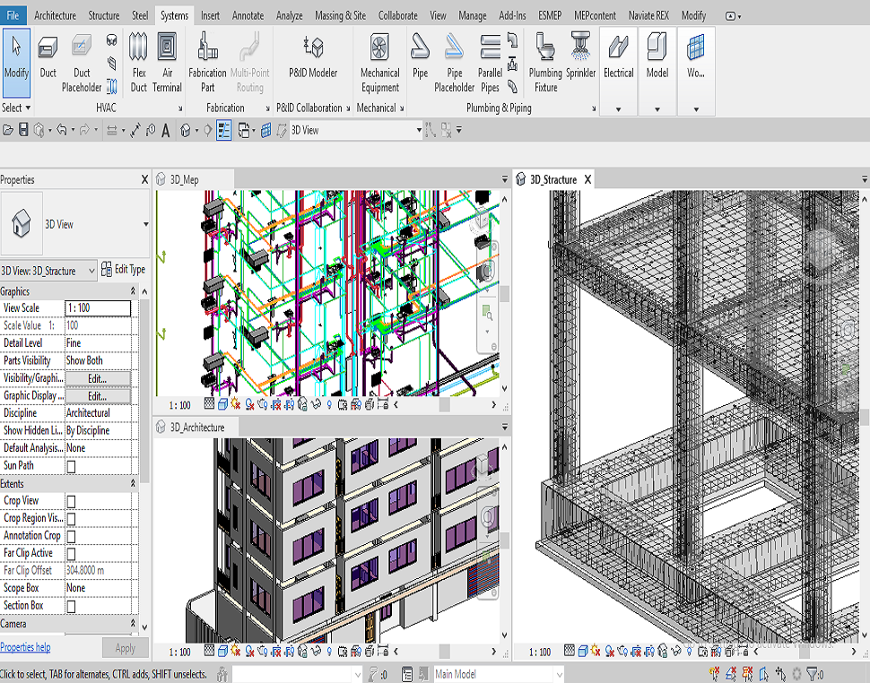870x683 pixels.
Task: Collapse the Camera section in Properties
Action: click(133, 623)
